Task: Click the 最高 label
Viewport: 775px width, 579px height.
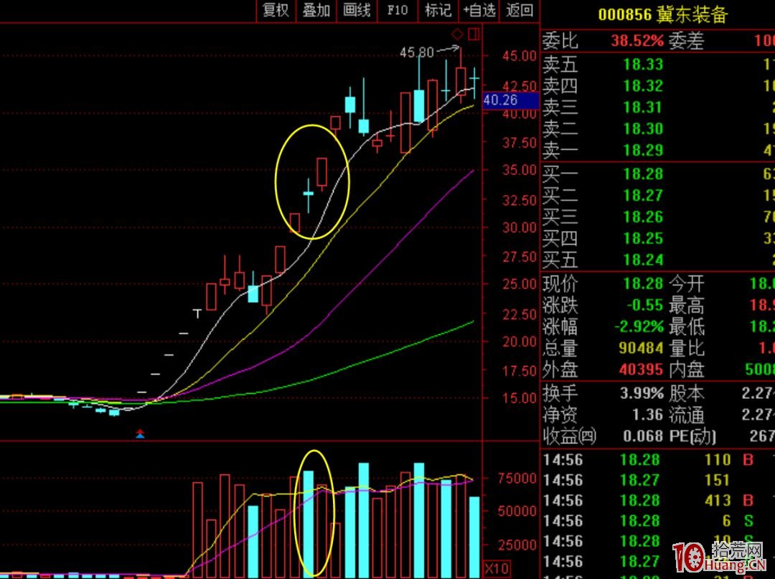Action: pyautogui.click(x=686, y=306)
